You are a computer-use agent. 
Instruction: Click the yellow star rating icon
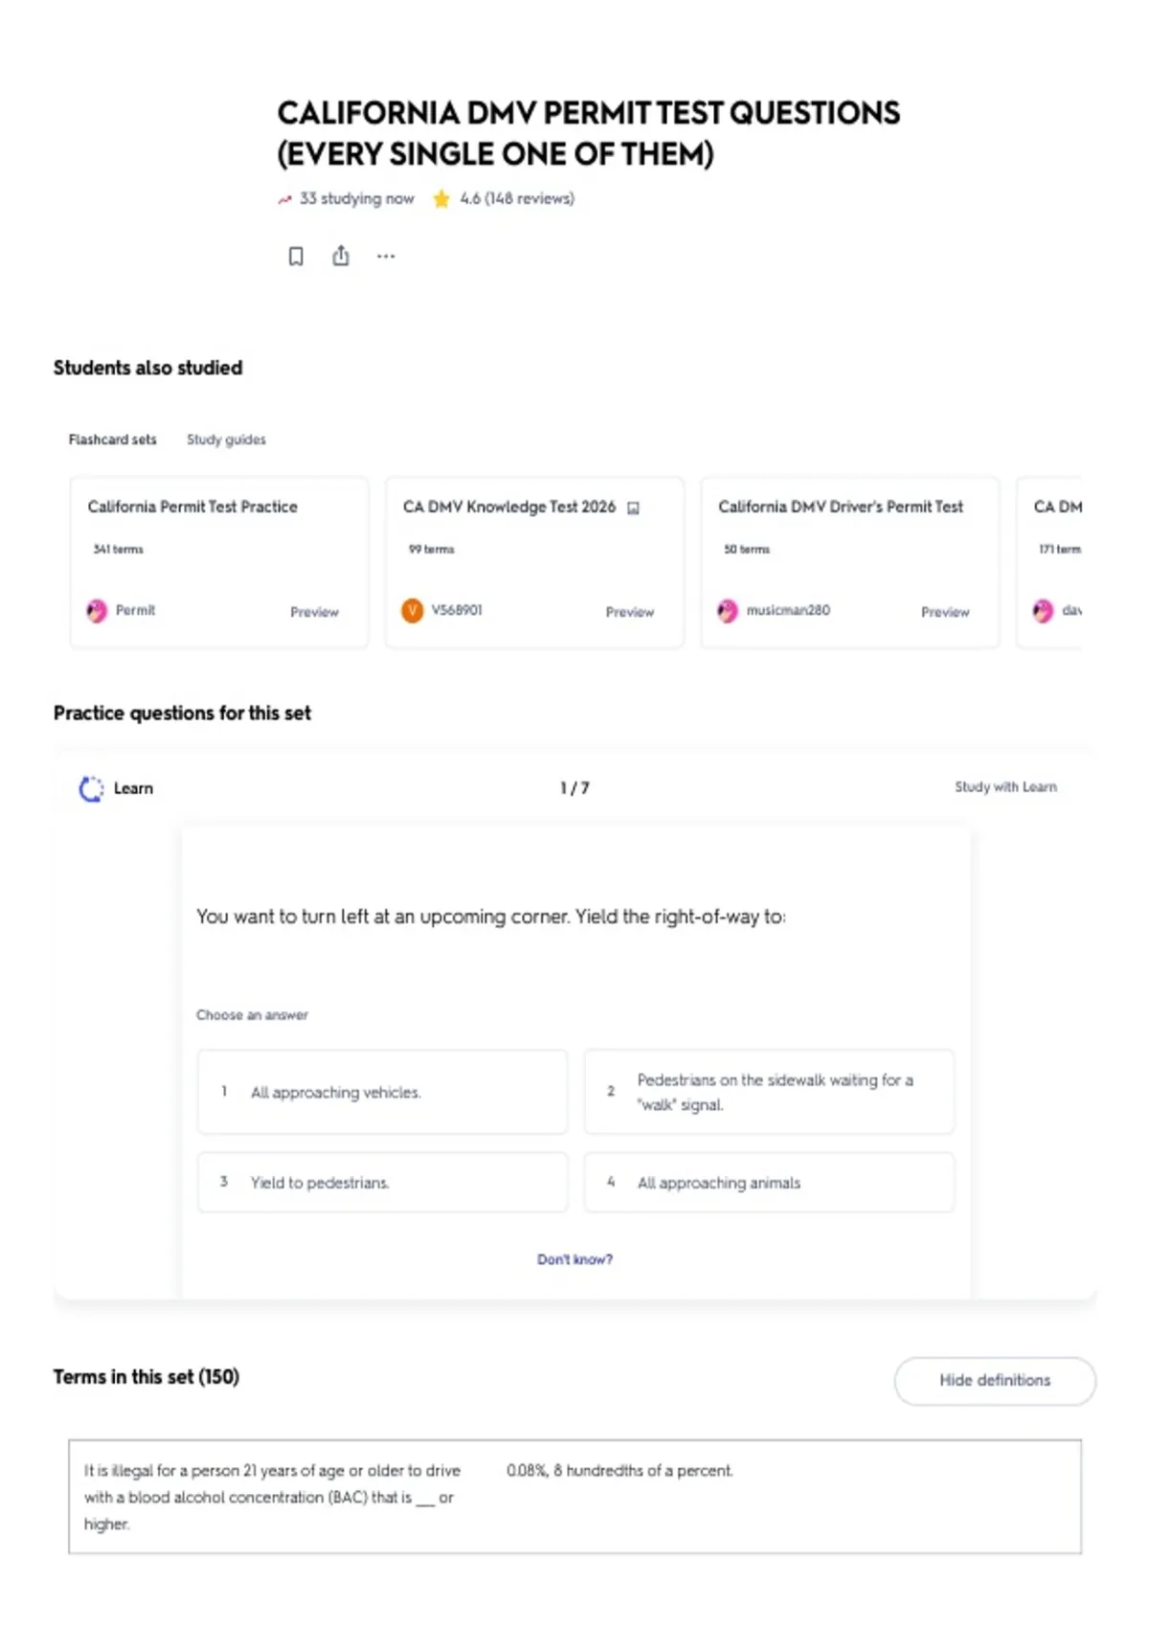(441, 199)
